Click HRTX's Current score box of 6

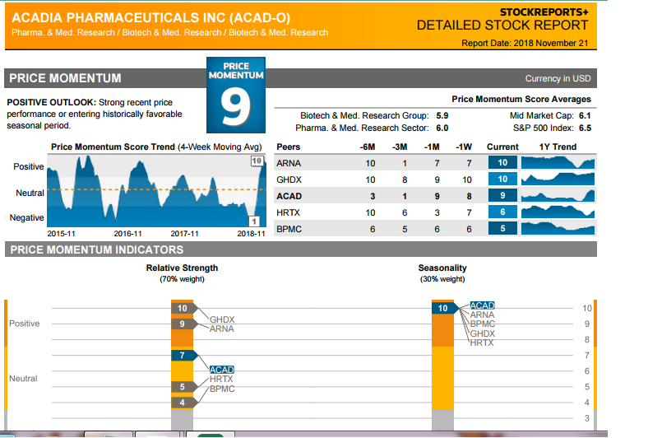(502, 212)
